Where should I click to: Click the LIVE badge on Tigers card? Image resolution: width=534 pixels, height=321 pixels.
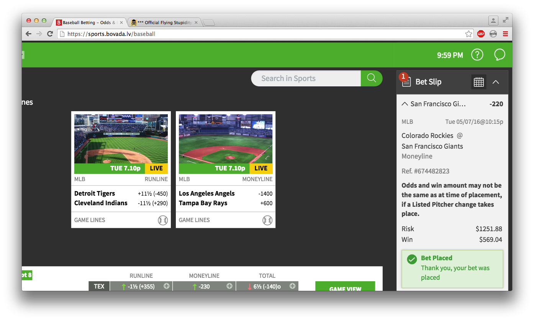(x=156, y=168)
